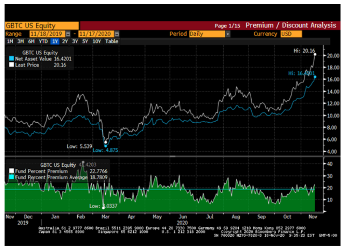Select the 3Y range tab

click(75, 41)
